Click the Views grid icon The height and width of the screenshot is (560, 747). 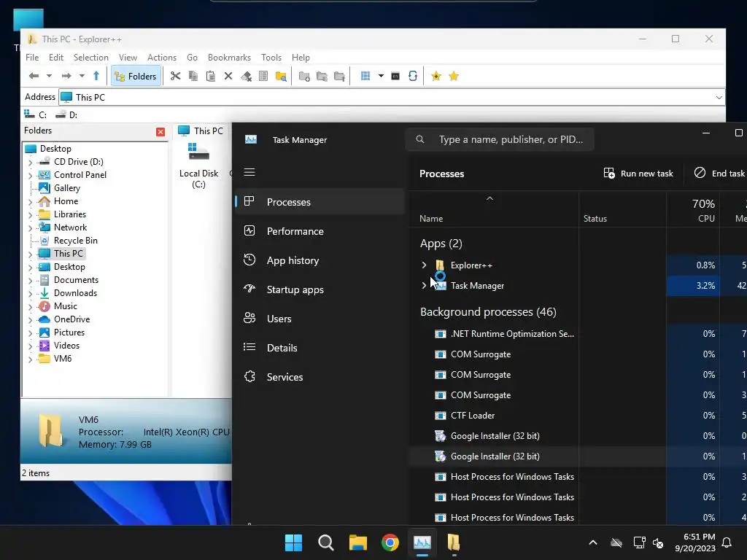coord(365,76)
